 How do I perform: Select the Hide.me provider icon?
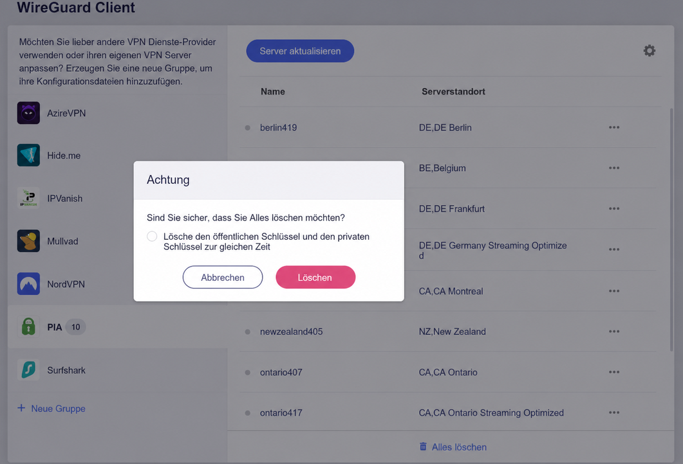point(28,156)
